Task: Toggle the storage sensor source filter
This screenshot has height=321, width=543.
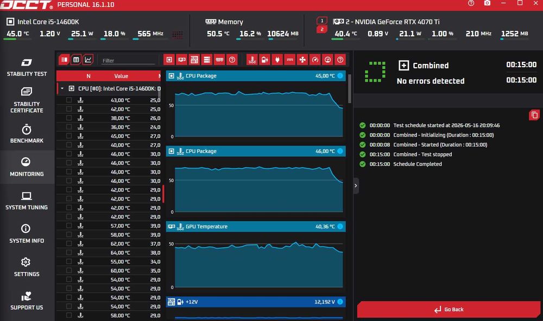Action: [x=207, y=60]
